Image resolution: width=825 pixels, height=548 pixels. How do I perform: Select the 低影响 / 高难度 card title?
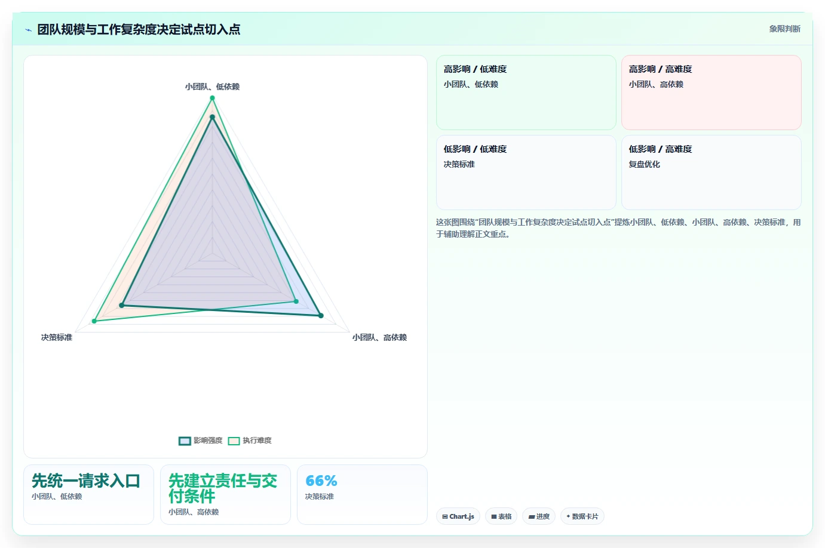660,149
